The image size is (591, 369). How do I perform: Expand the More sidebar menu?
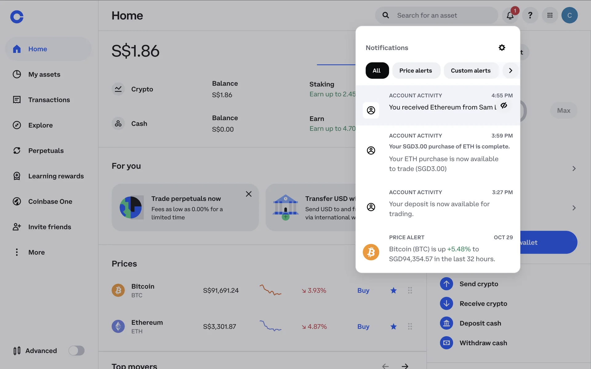click(x=36, y=252)
